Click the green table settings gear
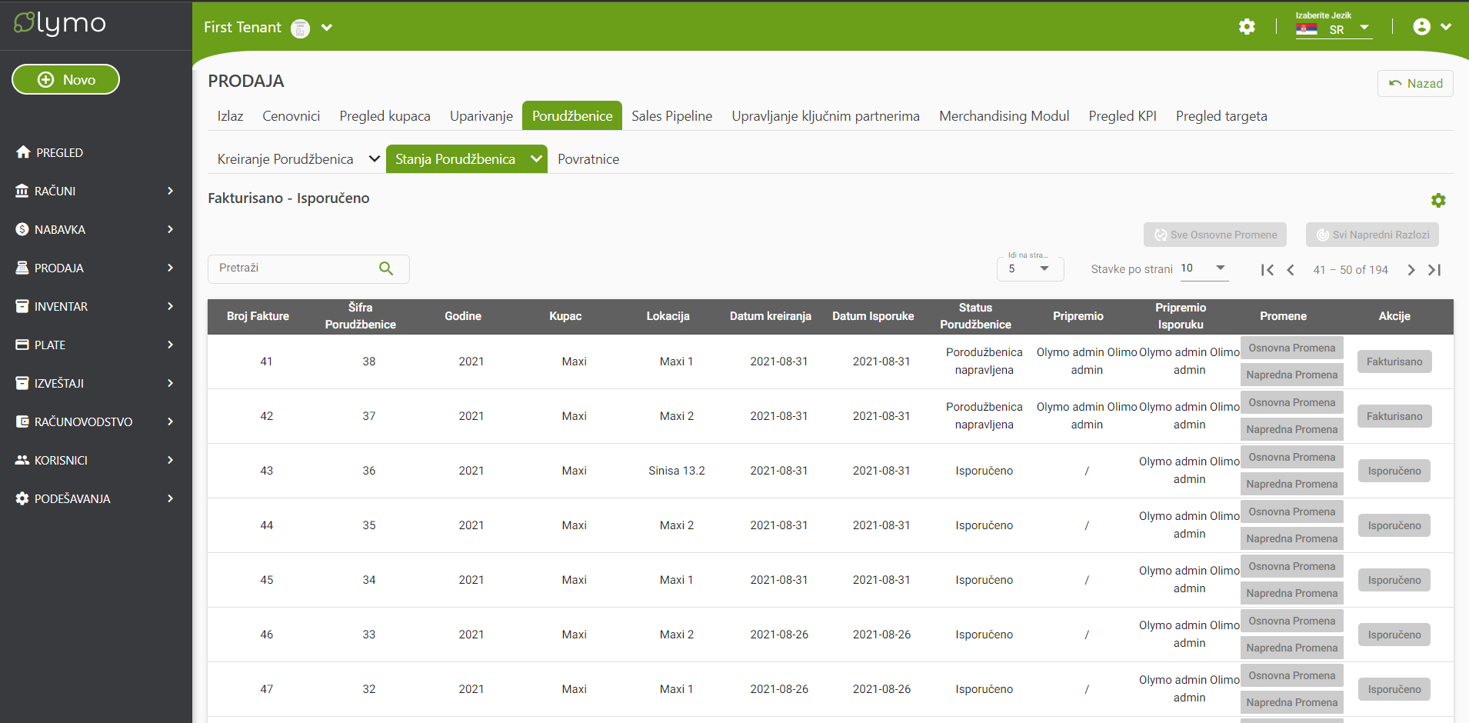 (1437, 201)
